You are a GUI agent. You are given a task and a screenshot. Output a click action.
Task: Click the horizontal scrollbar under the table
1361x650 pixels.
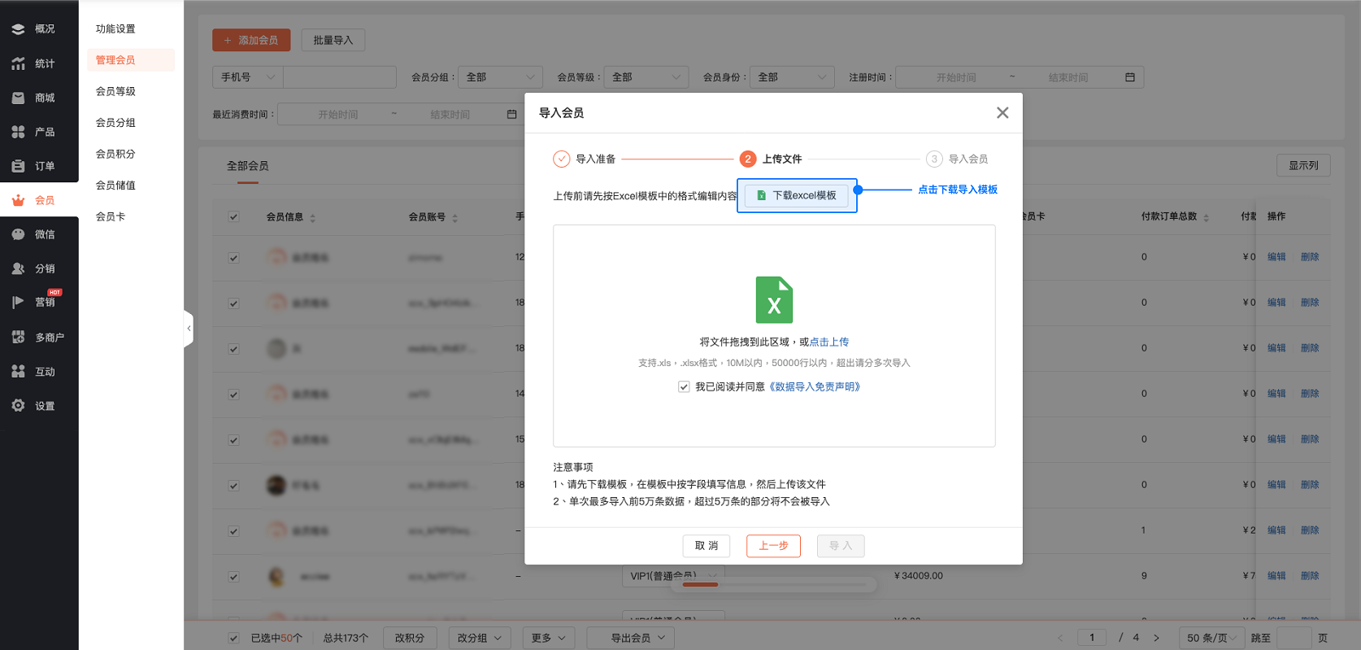tap(700, 584)
